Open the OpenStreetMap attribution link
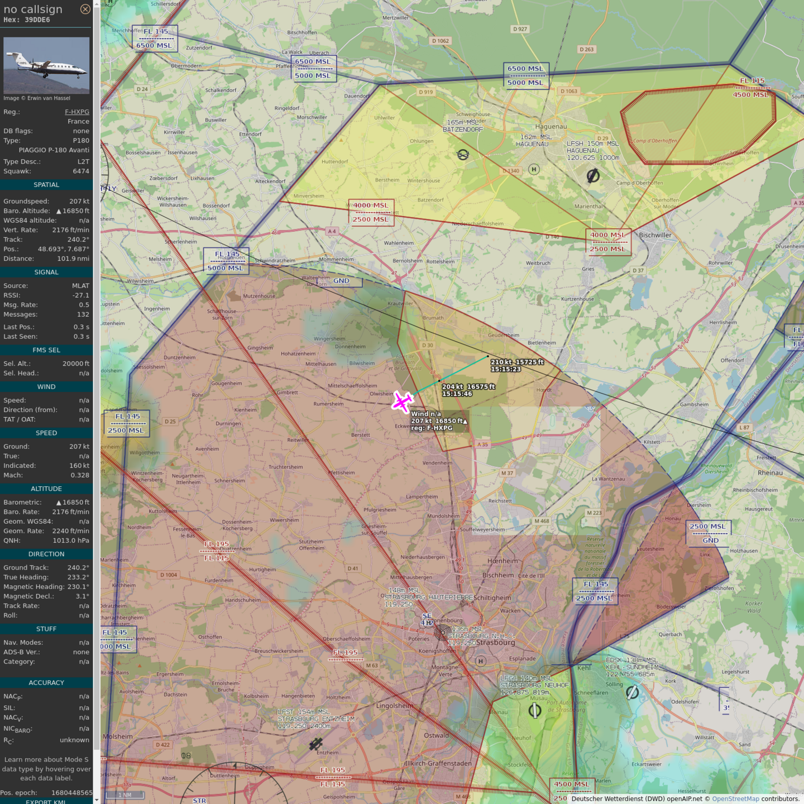Viewport: 804px width, 804px height. [x=735, y=799]
